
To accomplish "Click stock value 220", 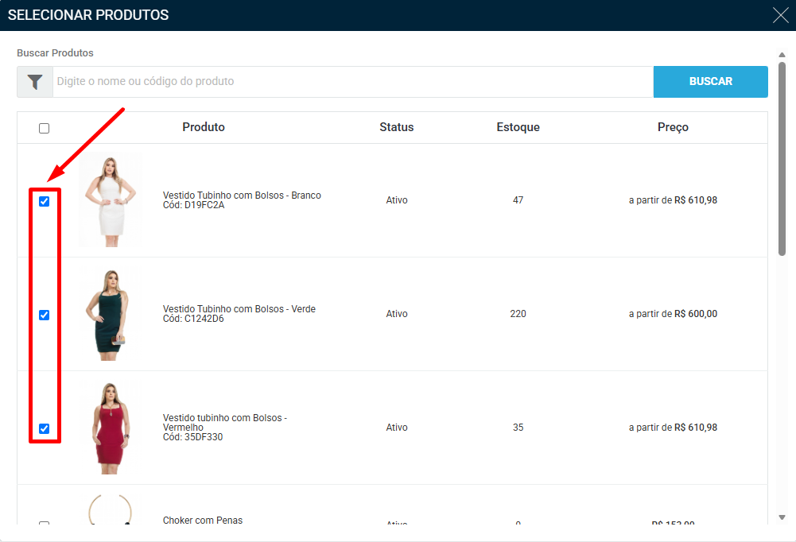I will click(x=518, y=314).
